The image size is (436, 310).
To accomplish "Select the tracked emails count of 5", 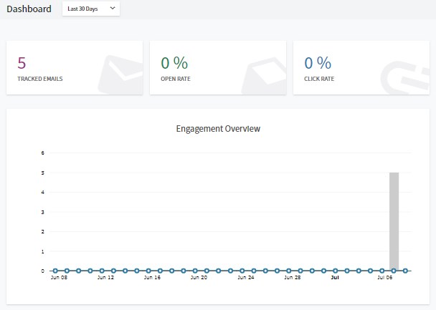I will pos(22,62).
